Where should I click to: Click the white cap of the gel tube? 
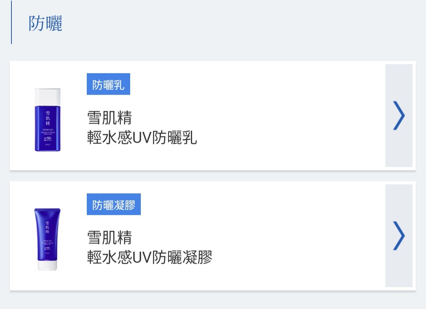[x=47, y=265]
